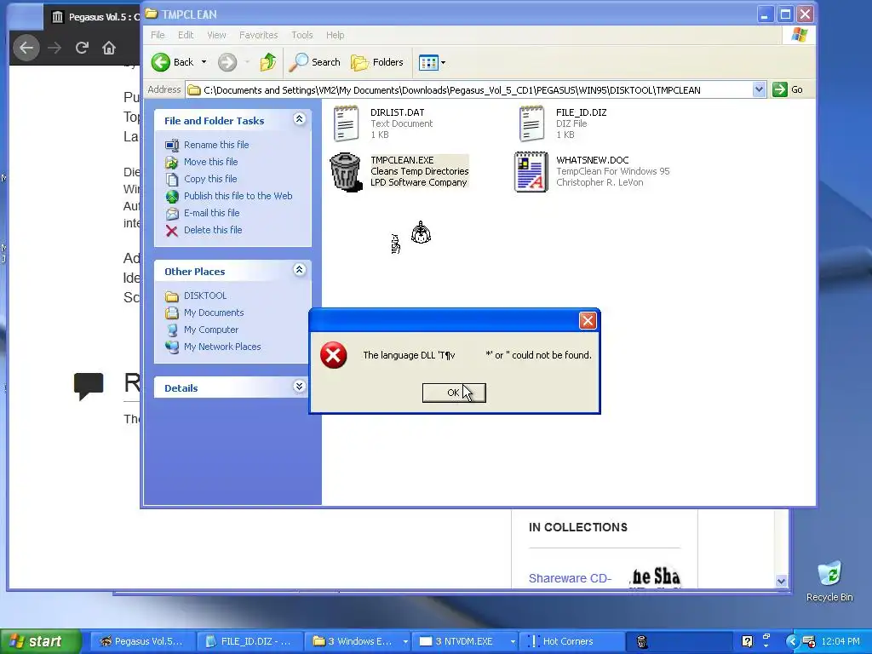Open the Back history dropdown arrow
The width and height of the screenshot is (872, 654).
(x=204, y=62)
